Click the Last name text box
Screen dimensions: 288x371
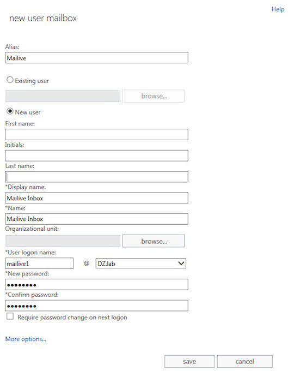[96, 177]
